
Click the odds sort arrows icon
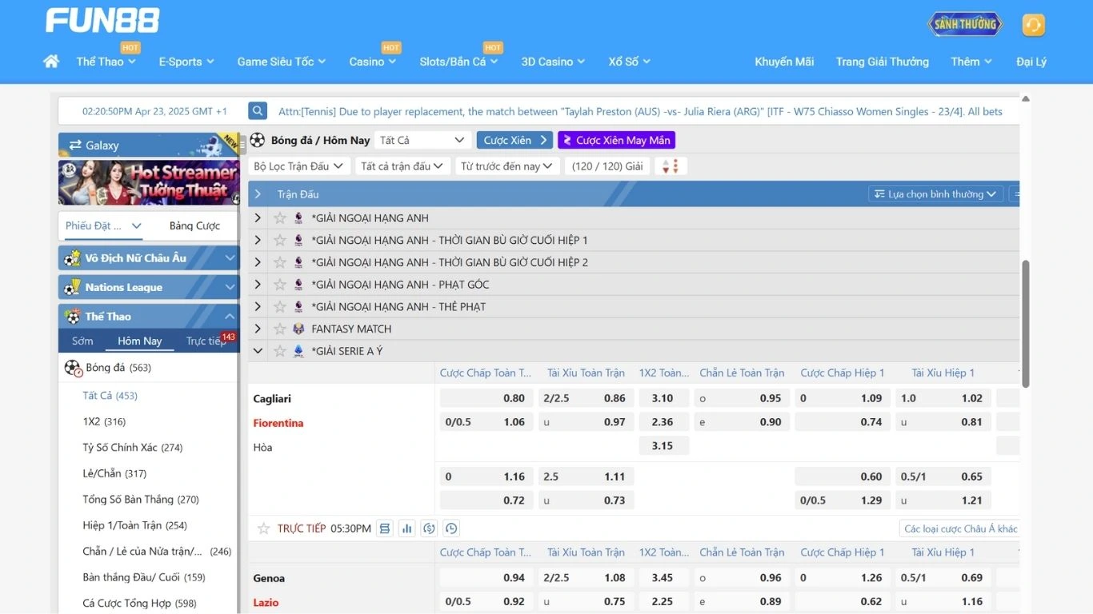(x=671, y=166)
